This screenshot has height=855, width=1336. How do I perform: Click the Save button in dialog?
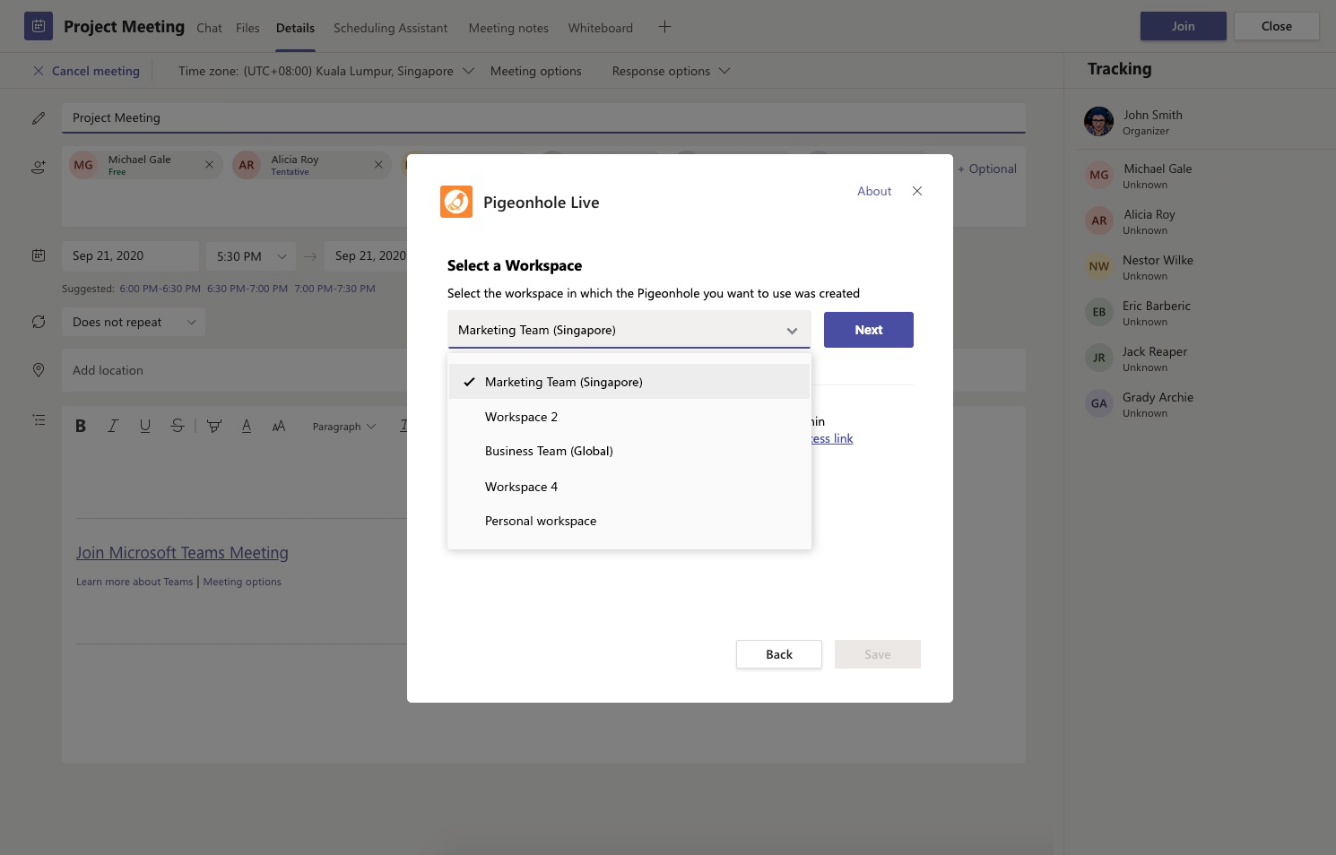click(x=878, y=654)
